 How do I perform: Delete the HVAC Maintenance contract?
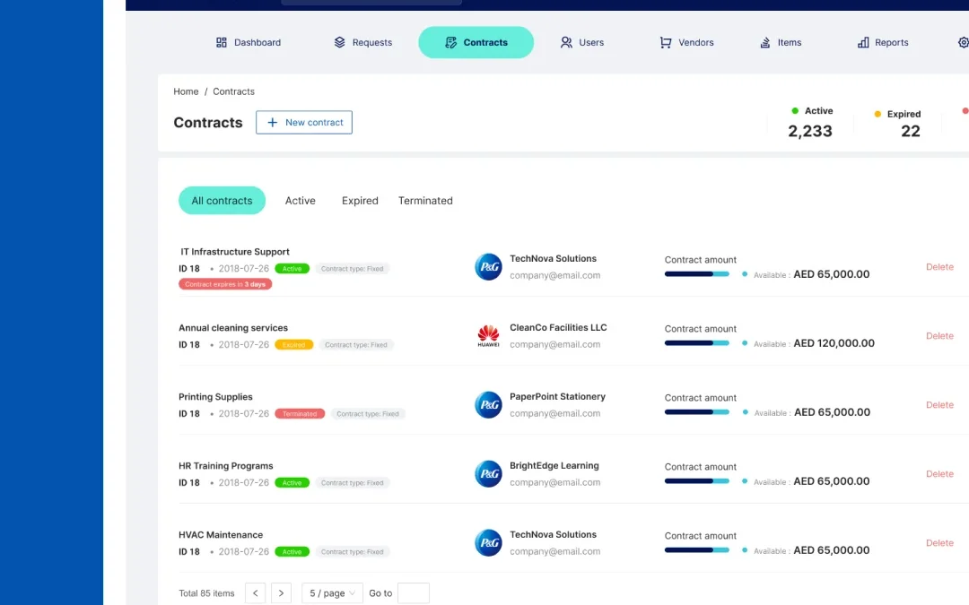pos(939,543)
